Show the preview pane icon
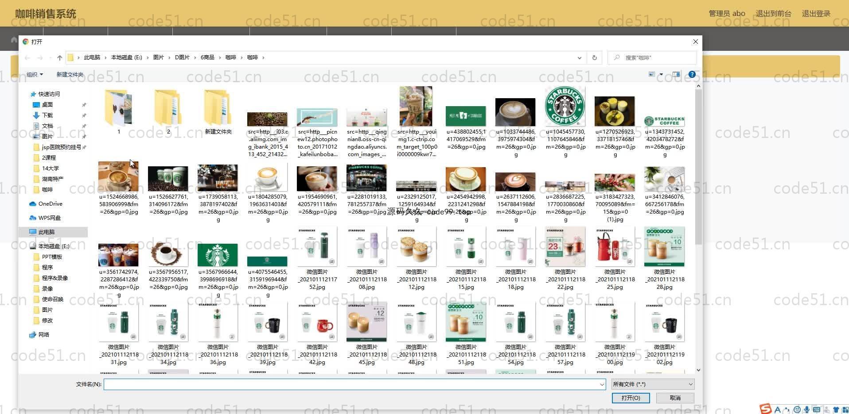The image size is (849, 414). (x=676, y=74)
